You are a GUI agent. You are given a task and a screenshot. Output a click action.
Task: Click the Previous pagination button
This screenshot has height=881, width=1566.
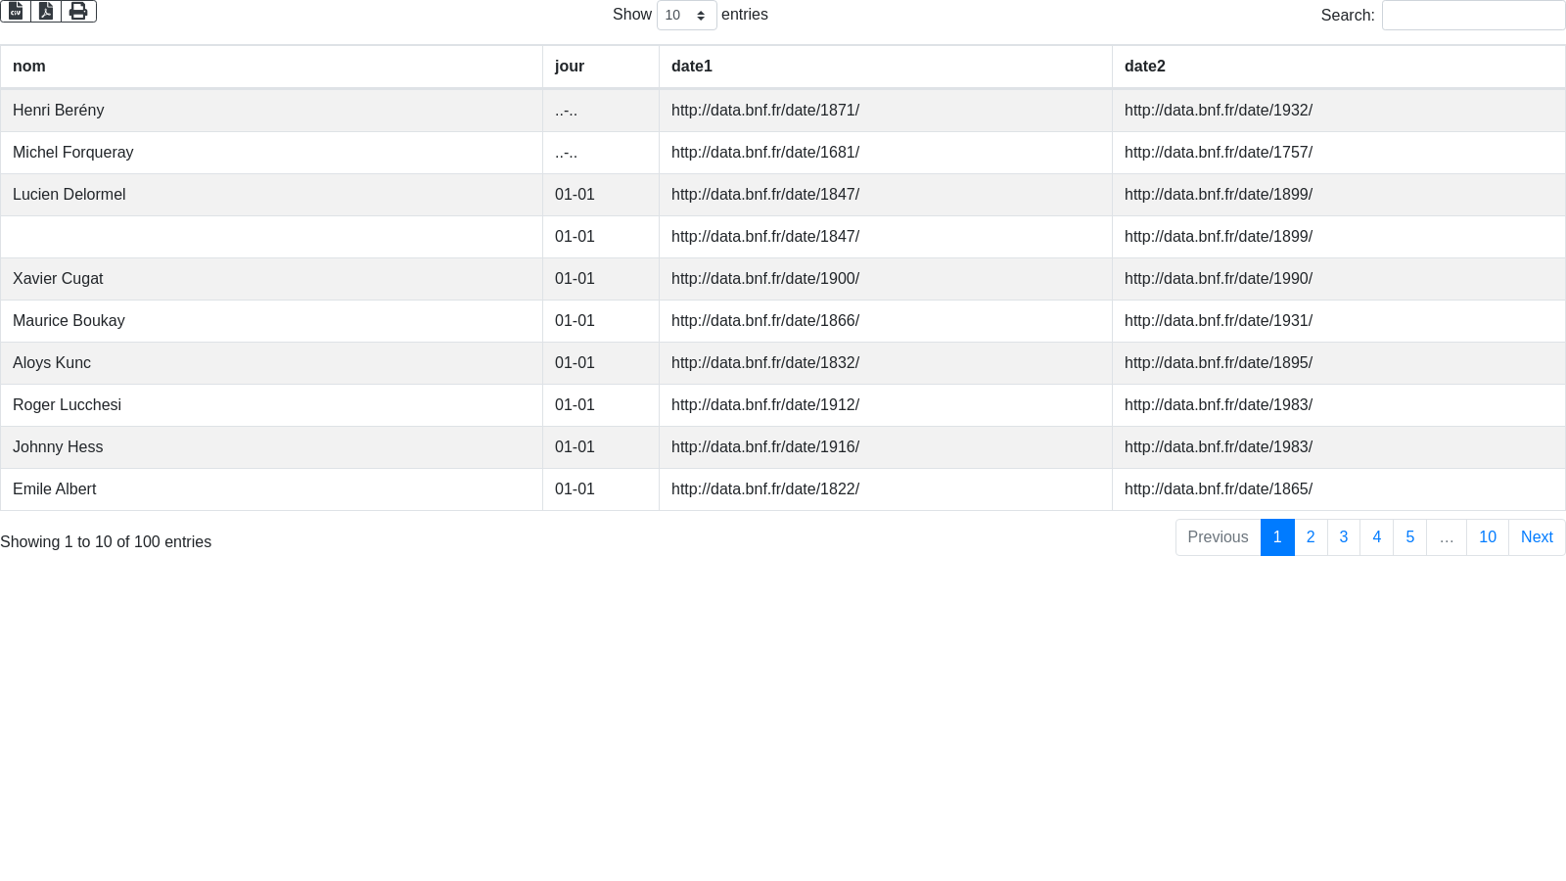(x=1218, y=537)
